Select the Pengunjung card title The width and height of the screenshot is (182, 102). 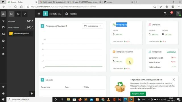pyautogui.click(x=121, y=25)
